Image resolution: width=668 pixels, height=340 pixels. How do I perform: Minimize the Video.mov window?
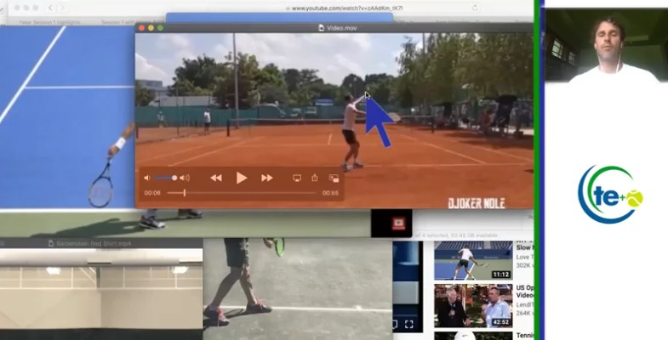[x=151, y=28]
